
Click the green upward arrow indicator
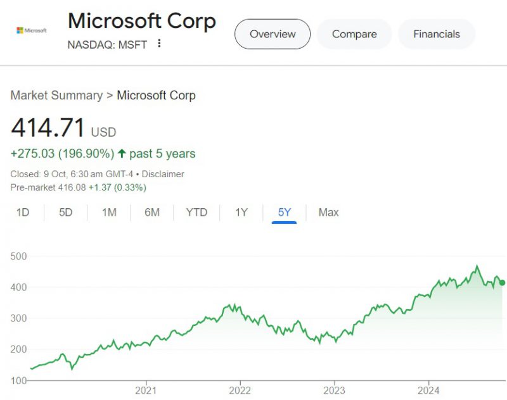point(122,154)
